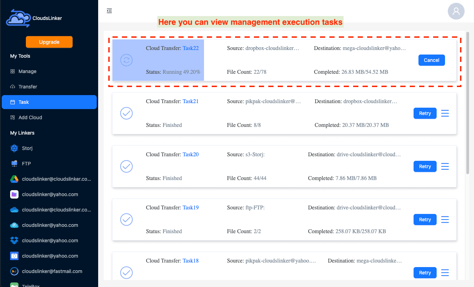Click the Running 49.20% progress status
The height and width of the screenshot is (287, 474).
tap(181, 72)
